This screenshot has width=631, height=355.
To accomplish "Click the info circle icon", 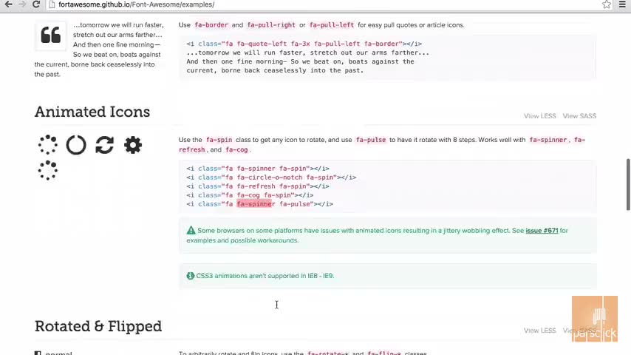I will point(191,276).
